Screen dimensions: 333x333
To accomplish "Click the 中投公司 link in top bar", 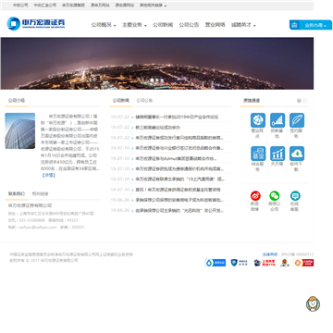I will (x=20, y=6).
